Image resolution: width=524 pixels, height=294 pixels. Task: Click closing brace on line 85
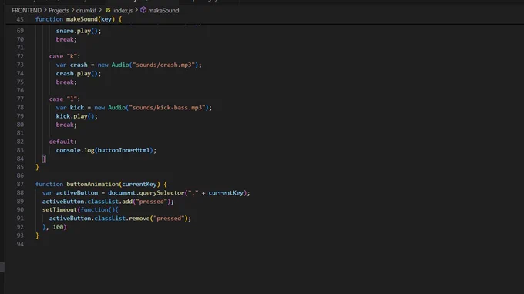pos(37,167)
